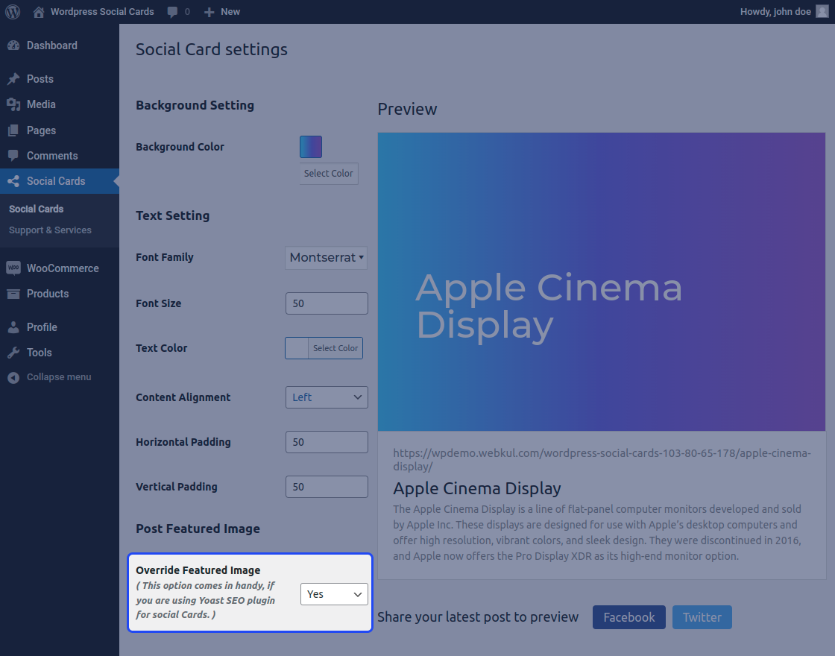The width and height of the screenshot is (835, 656).
Task: Click the WooCommerce logo icon
Action: [13, 268]
